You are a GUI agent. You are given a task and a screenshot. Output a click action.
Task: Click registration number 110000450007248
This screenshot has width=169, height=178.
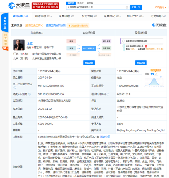128,86
